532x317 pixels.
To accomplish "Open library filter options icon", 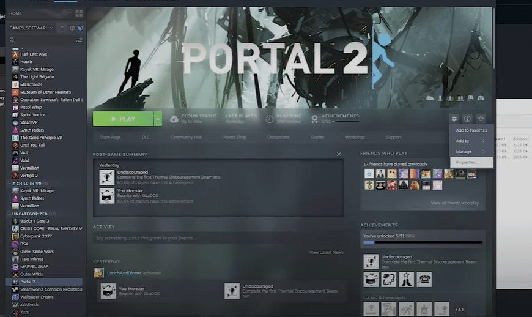I will point(79,40).
